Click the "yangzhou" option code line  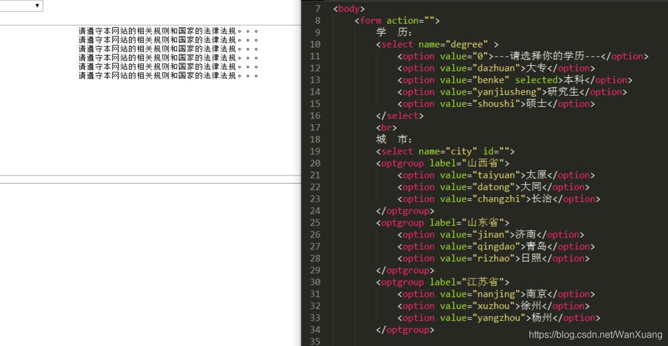click(498, 317)
